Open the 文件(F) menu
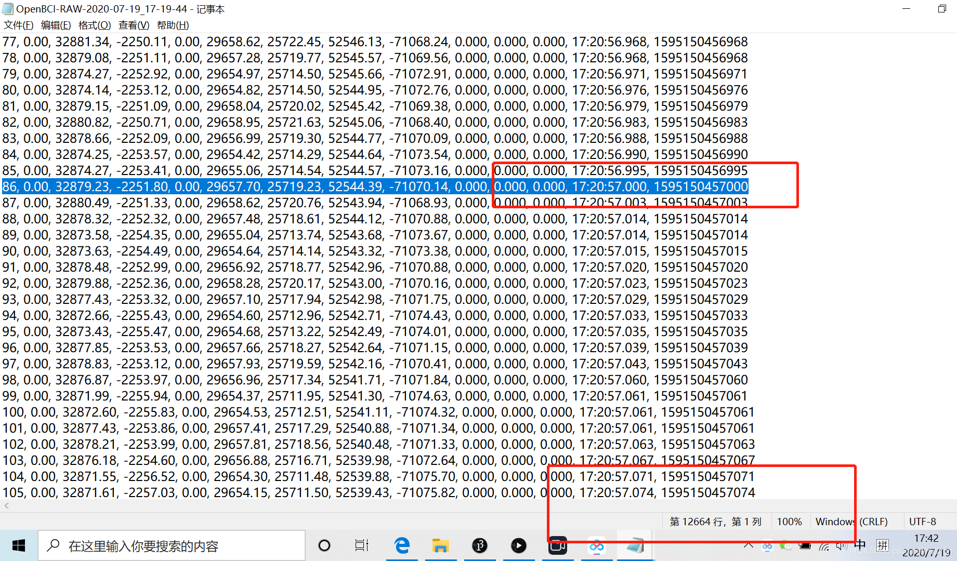 [18, 25]
